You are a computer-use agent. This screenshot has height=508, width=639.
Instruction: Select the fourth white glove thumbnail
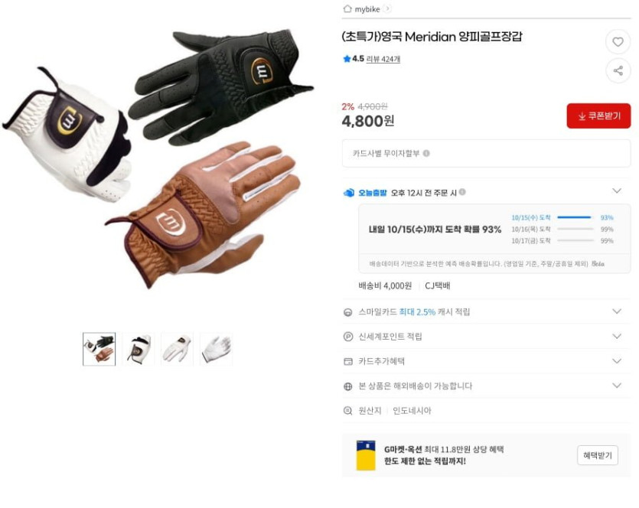pos(217,349)
